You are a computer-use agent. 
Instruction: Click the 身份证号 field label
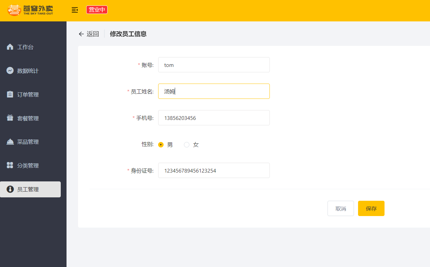tap(142, 171)
